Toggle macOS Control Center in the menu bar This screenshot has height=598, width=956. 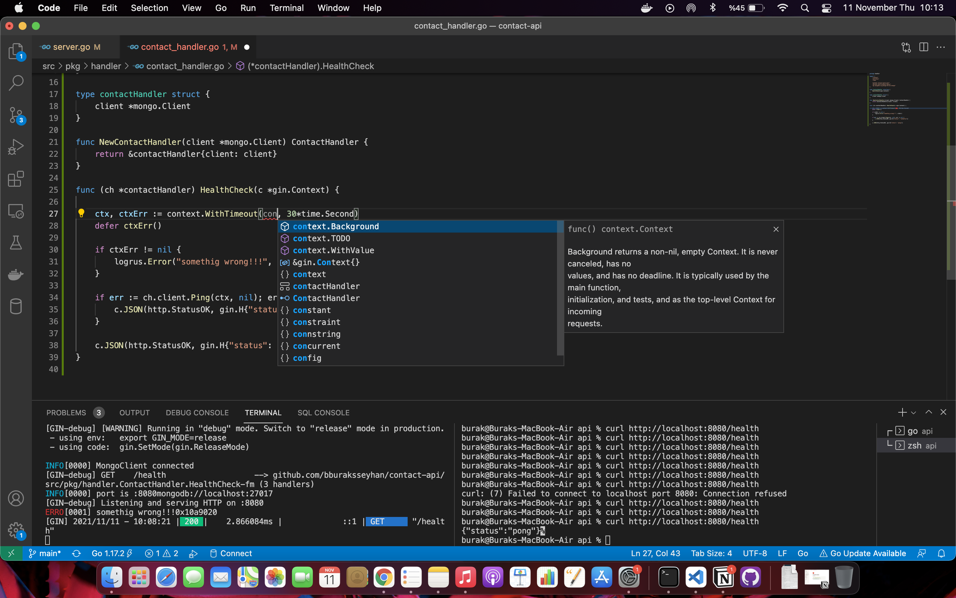[x=827, y=8]
